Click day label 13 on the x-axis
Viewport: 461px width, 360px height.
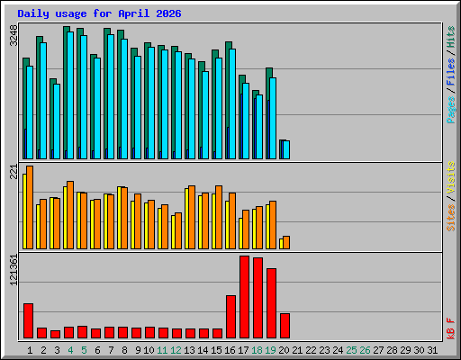click(189, 350)
